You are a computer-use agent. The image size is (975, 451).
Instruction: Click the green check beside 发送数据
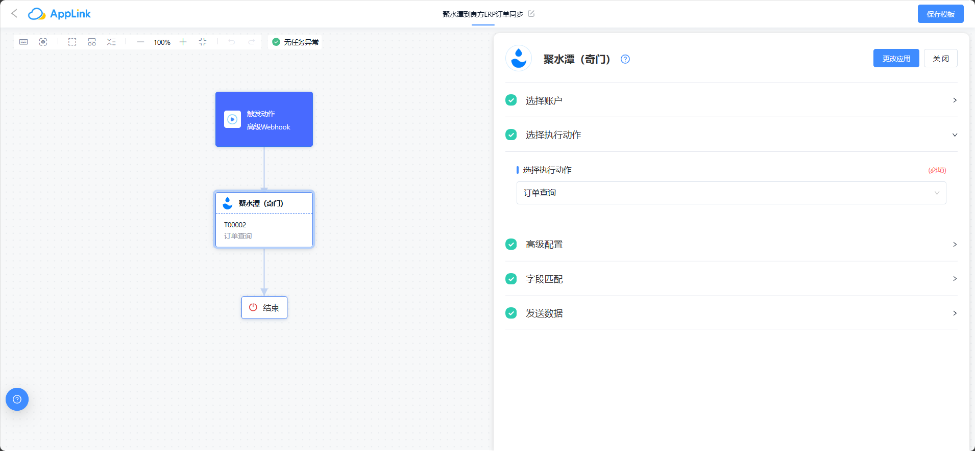[511, 313]
